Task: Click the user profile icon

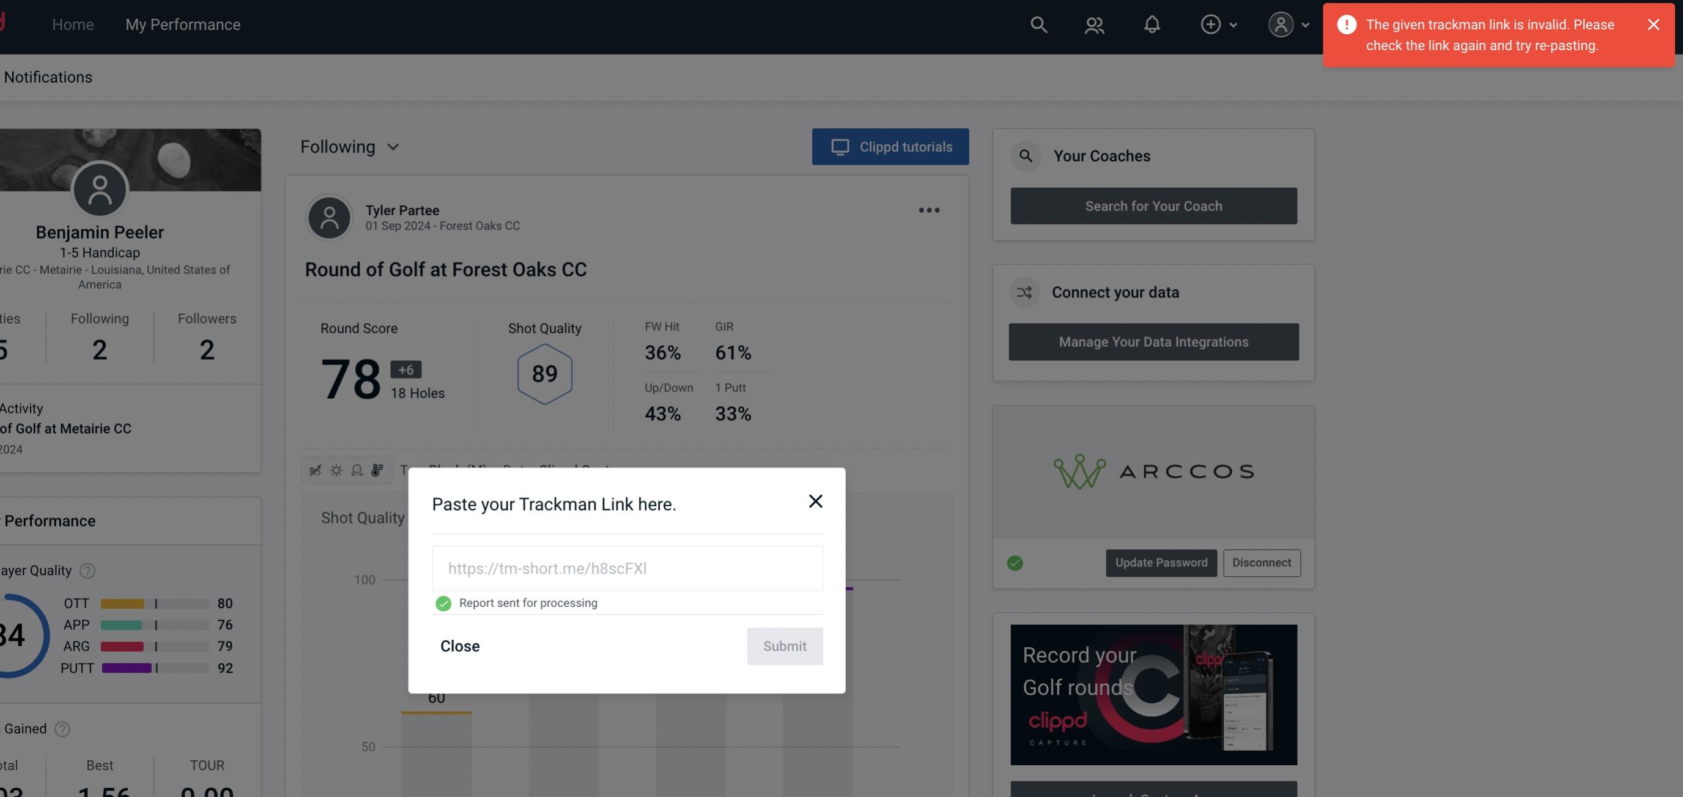Action: [1281, 24]
